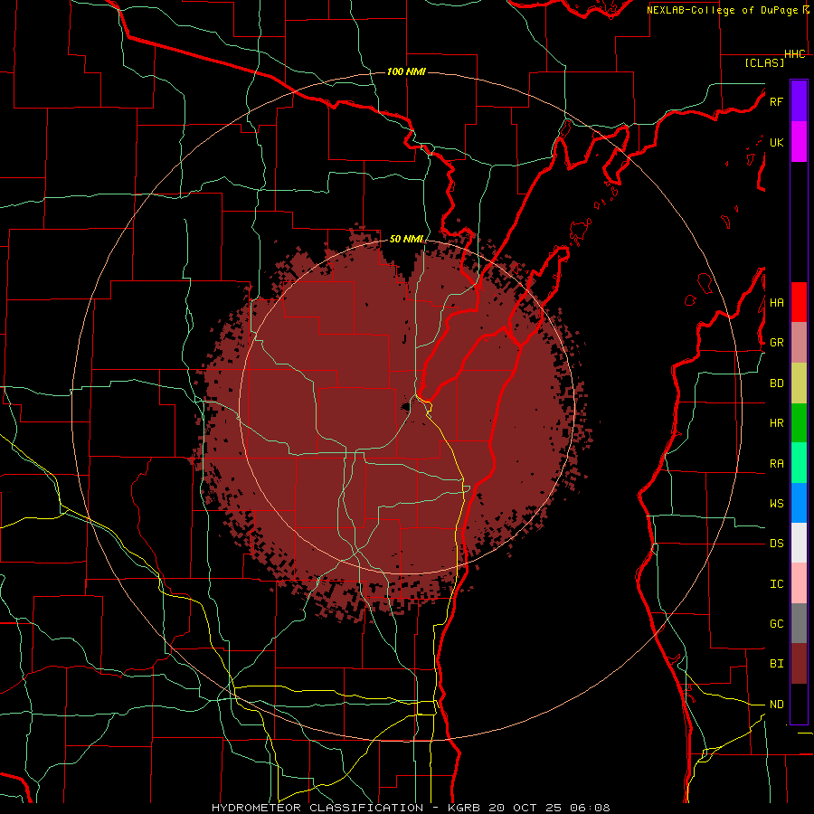Click the UK legend label
The image size is (814, 814).
point(776,142)
